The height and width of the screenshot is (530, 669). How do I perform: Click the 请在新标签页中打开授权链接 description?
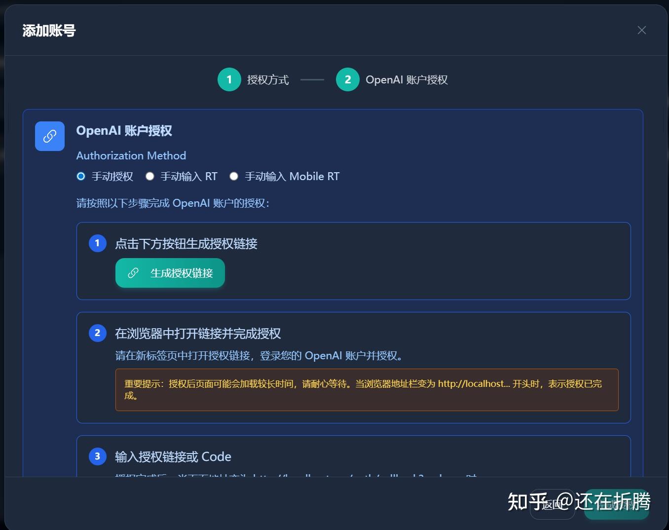(x=260, y=356)
